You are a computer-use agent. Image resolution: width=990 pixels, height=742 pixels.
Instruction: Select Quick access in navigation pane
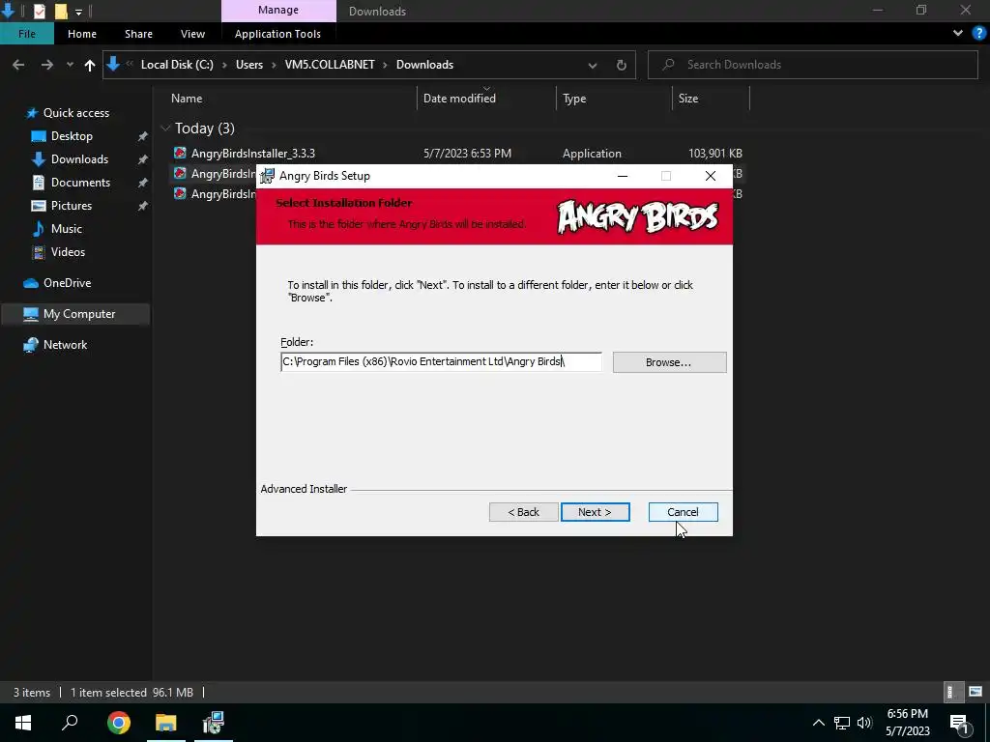tap(75, 113)
